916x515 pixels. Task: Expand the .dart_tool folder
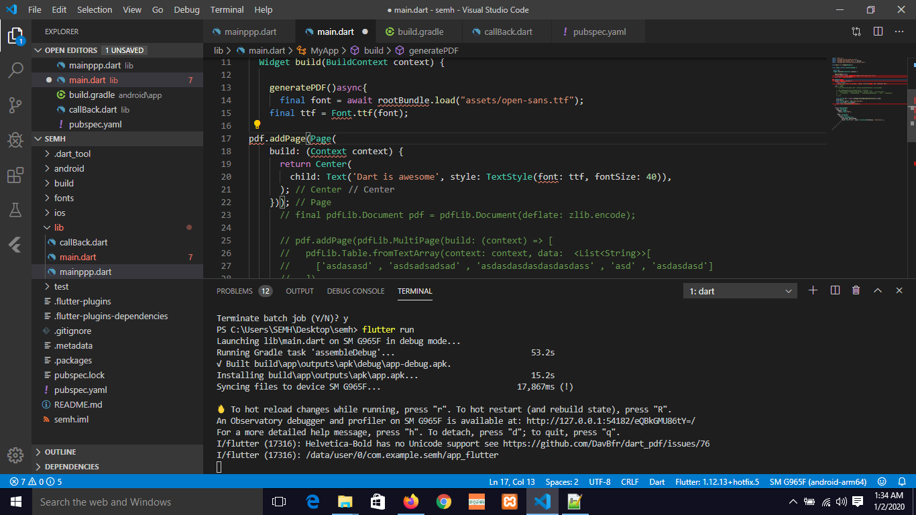(x=72, y=154)
